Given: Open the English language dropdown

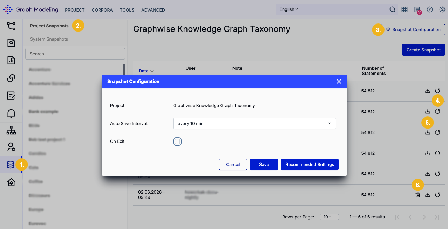Looking at the screenshot, I should click(289, 9).
